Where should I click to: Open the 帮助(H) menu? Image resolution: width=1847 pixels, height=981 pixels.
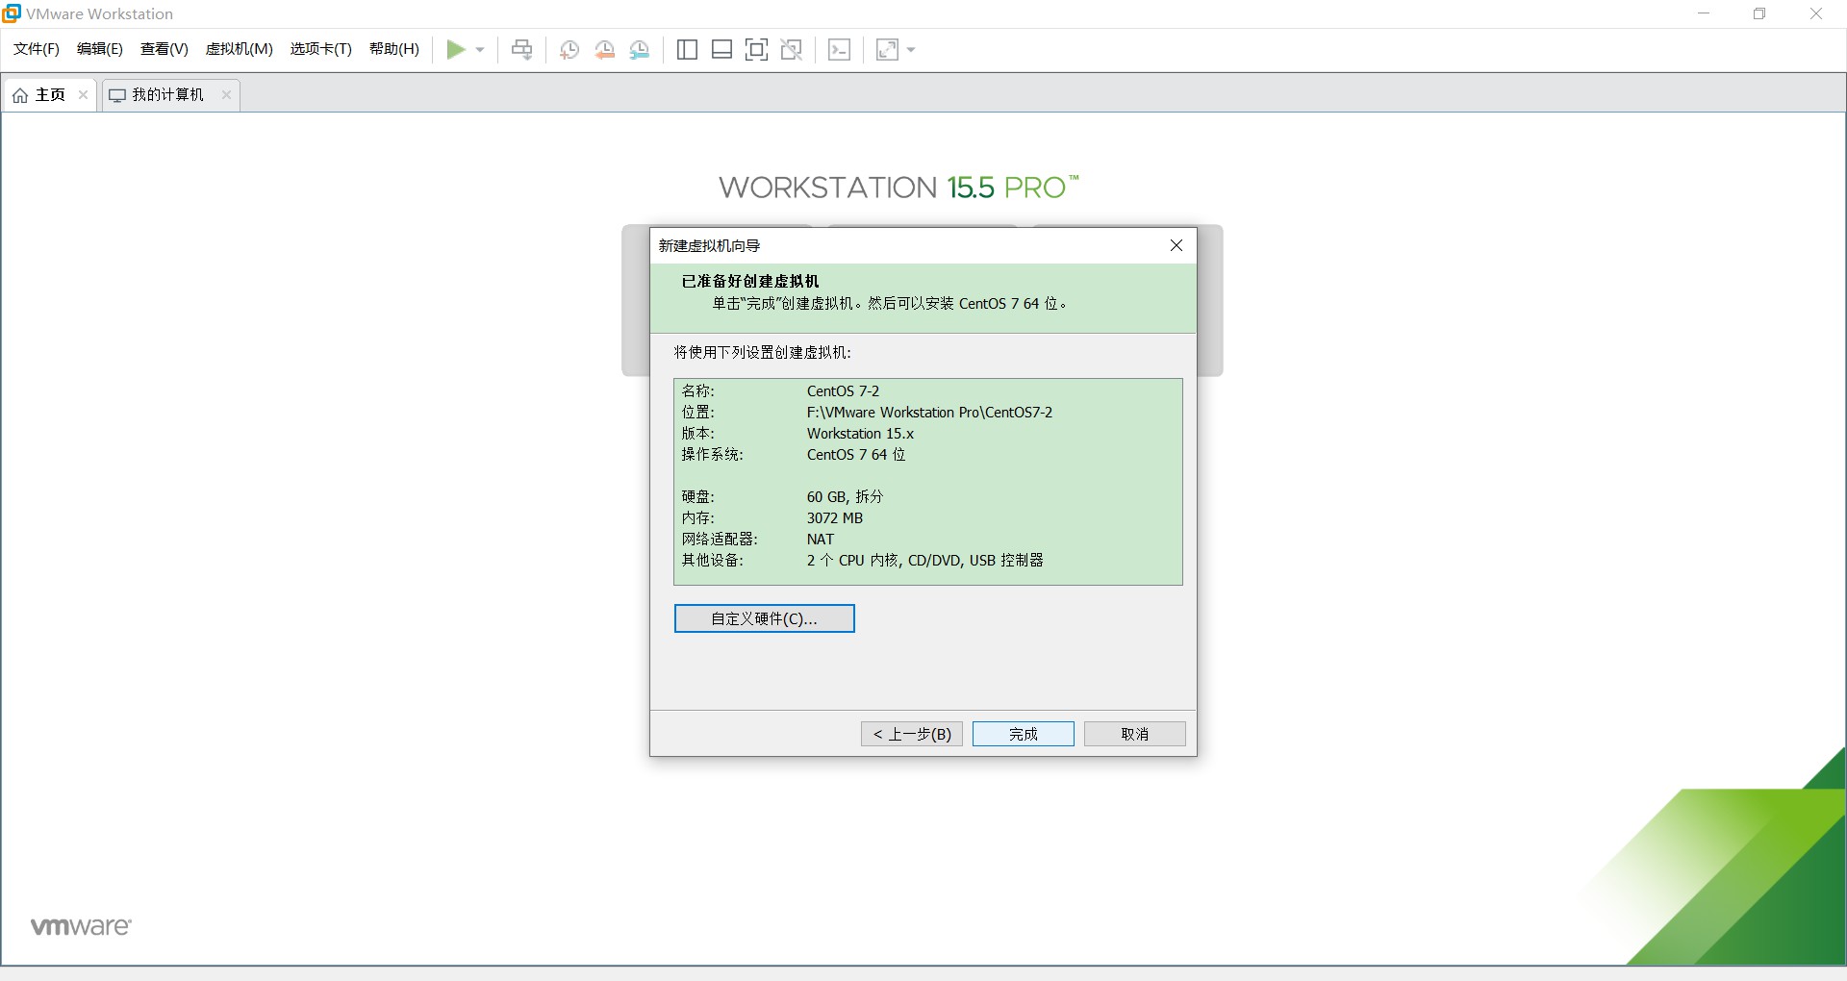(x=394, y=49)
